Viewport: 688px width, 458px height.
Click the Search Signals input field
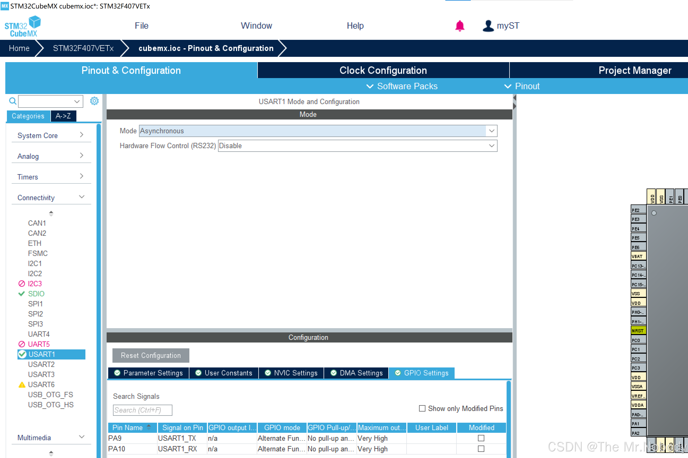pos(142,410)
